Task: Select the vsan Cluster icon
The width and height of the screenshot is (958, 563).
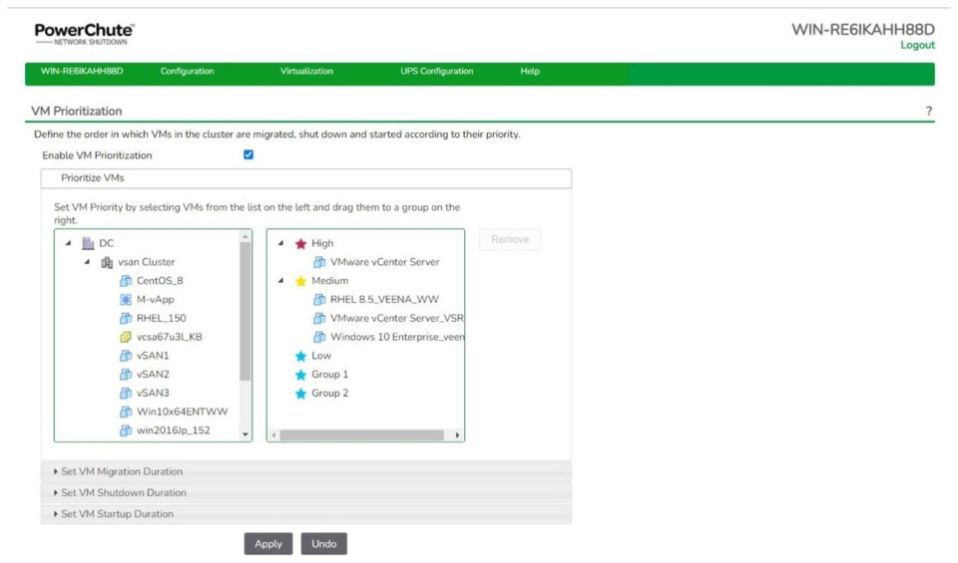Action: tap(106, 262)
